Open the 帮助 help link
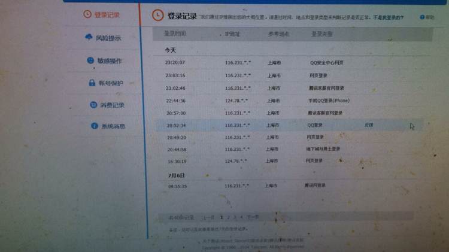The width and height of the screenshot is (449, 252). pyautogui.click(x=430, y=17)
